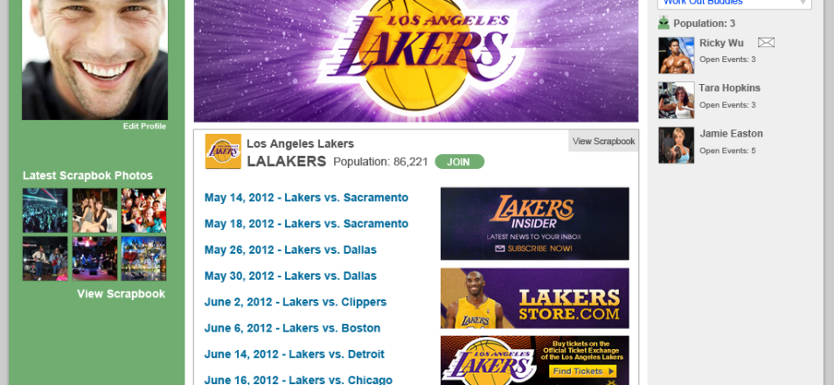This screenshot has height=385, width=834.
Task: Open Ricky Wu's profile picture
Action: [x=676, y=55]
